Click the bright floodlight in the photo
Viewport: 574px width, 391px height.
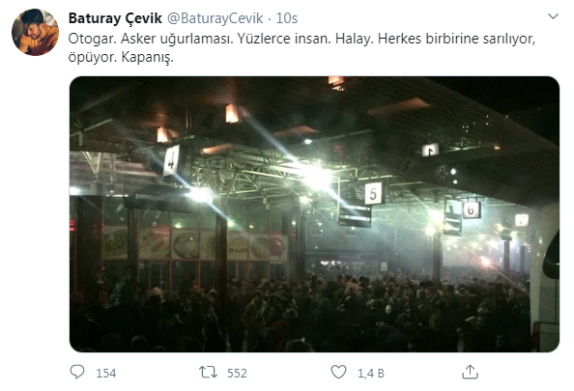[317, 178]
